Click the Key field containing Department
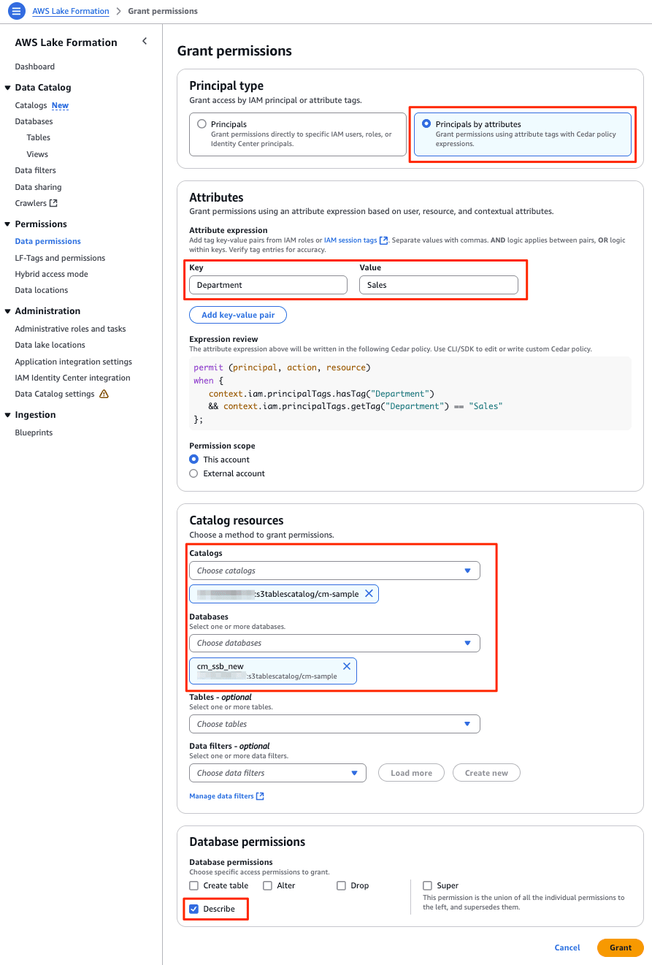The width and height of the screenshot is (652, 965). click(x=268, y=285)
